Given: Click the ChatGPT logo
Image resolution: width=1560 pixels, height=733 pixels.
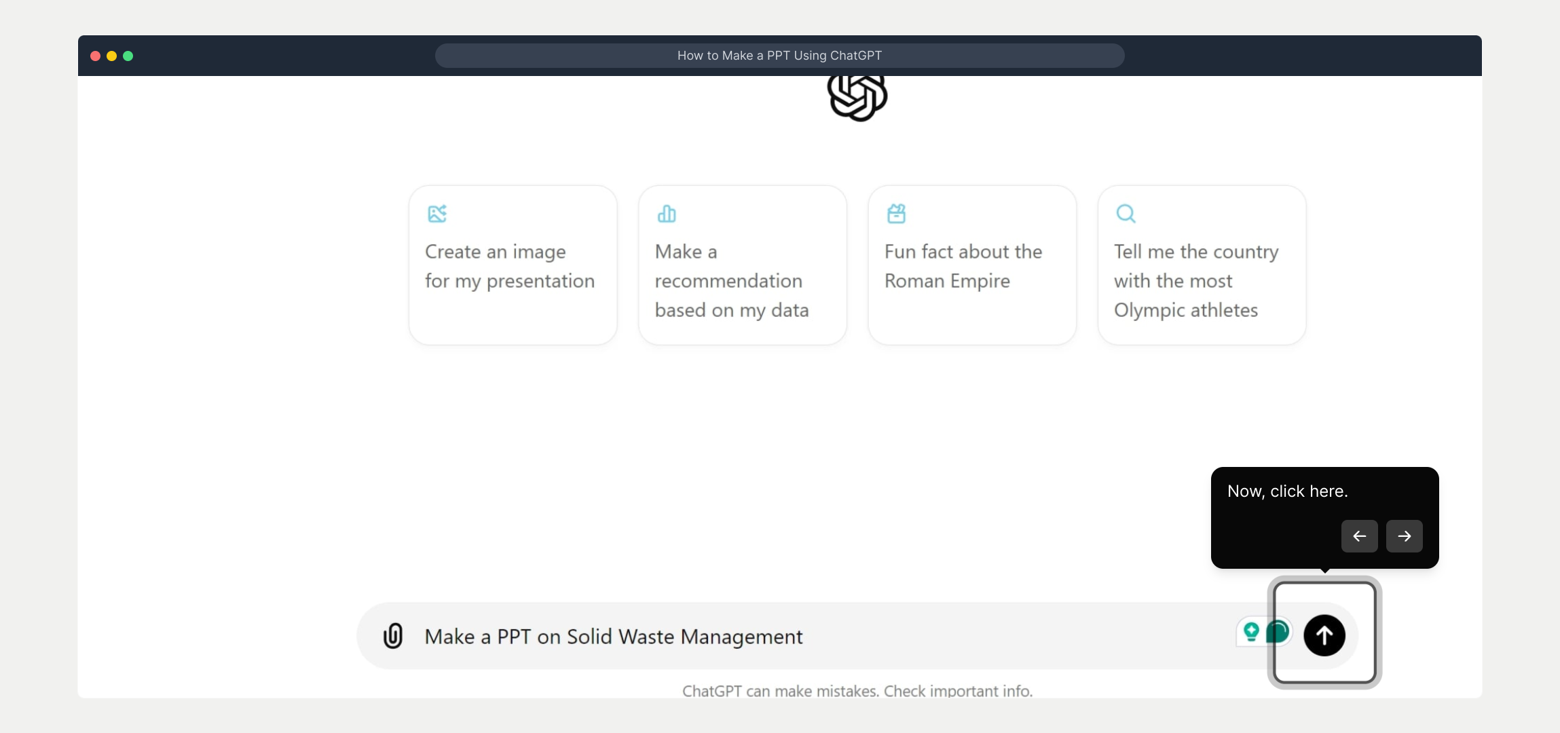Looking at the screenshot, I should (856, 98).
